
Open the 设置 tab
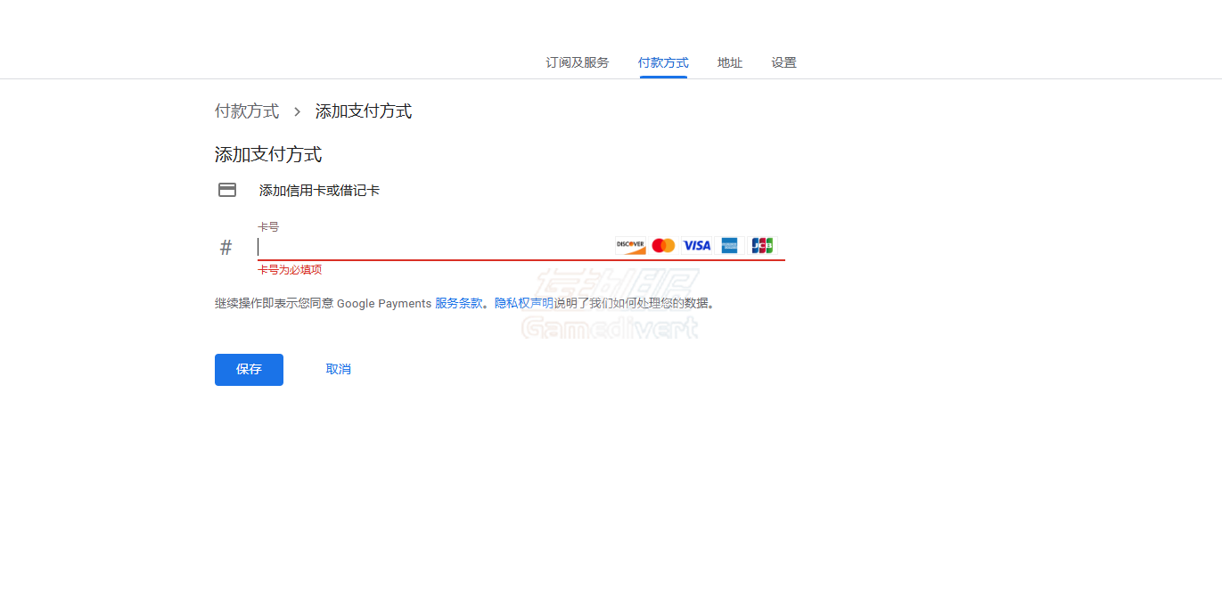pos(783,62)
